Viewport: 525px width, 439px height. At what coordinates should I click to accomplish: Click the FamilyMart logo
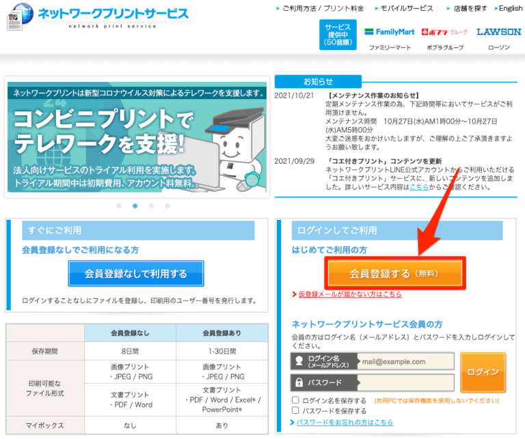pyautogui.click(x=388, y=32)
